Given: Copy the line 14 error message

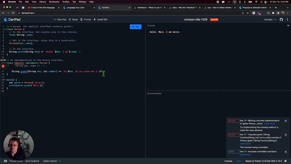Looking at the screenshot, I should click(x=286, y=121).
